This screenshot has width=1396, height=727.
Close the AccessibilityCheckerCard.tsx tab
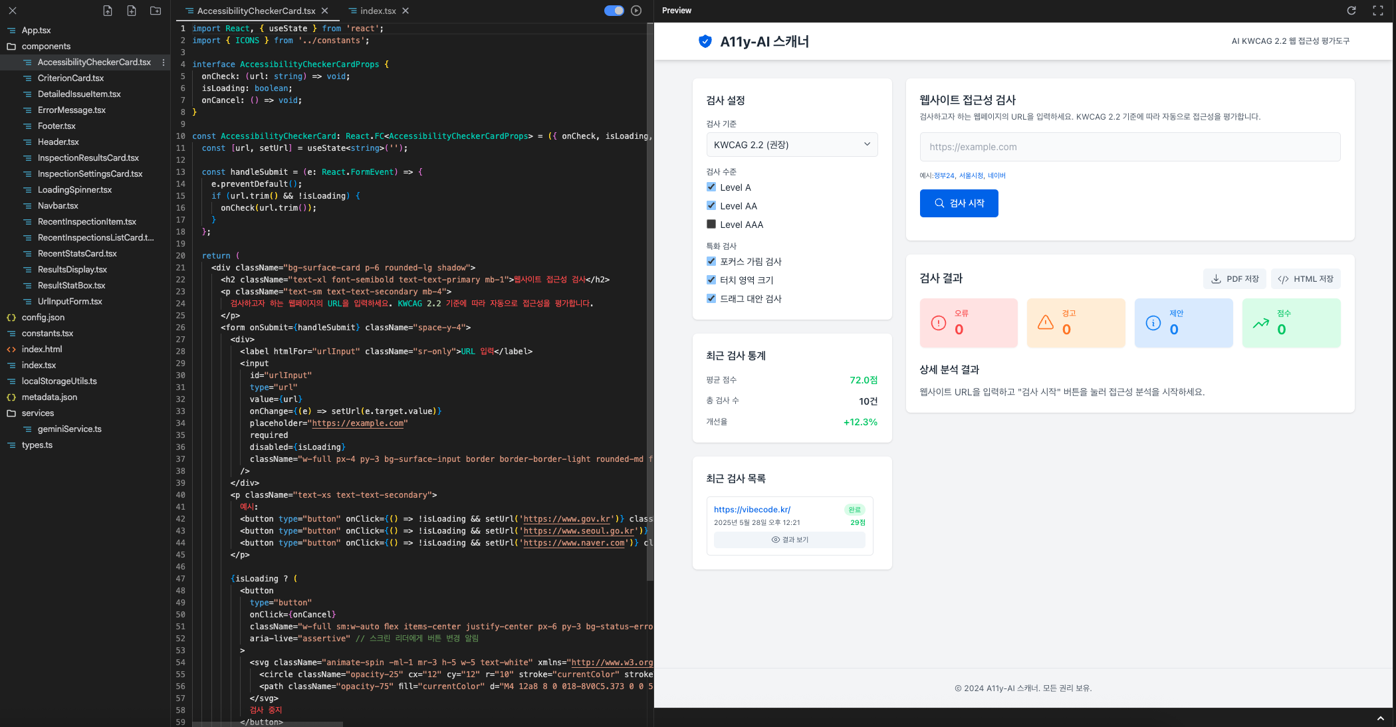click(325, 11)
